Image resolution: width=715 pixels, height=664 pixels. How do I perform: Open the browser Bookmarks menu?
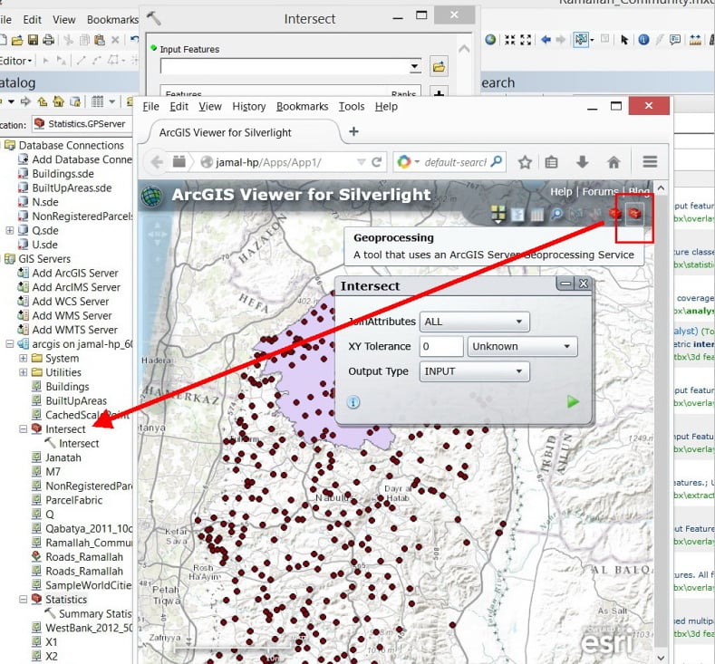click(x=303, y=106)
